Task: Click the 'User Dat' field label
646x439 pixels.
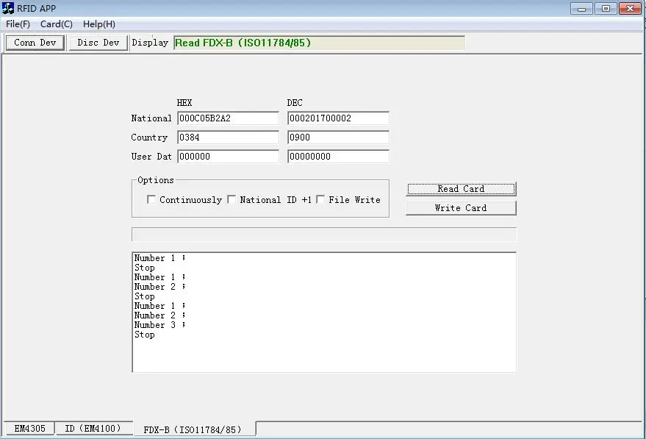Action: (151, 157)
